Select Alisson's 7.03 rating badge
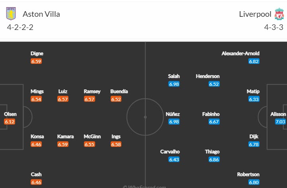Screen dimensions: 287x188 tap(280, 121)
